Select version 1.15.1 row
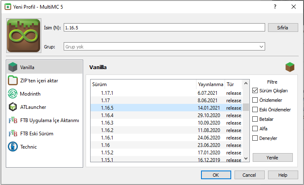304x185 pixels. [x=167, y=159]
